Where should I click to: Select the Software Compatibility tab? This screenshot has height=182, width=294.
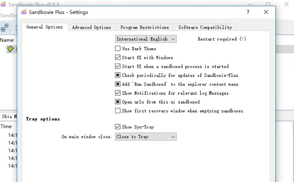pyautogui.click(x=205, y=27)
